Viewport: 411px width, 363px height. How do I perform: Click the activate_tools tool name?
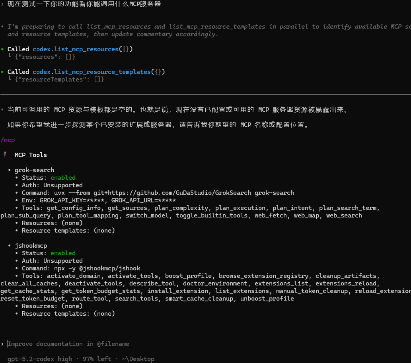[x=133, y=276]
